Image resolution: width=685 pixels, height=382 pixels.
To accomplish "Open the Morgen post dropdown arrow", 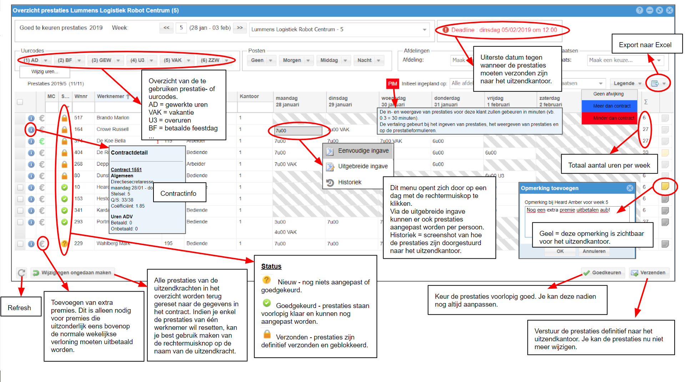I will coord(308,60).
